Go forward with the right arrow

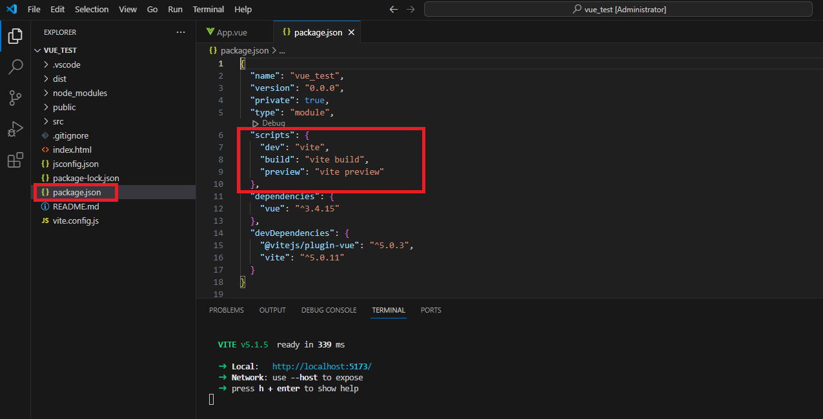coord(412,9)
